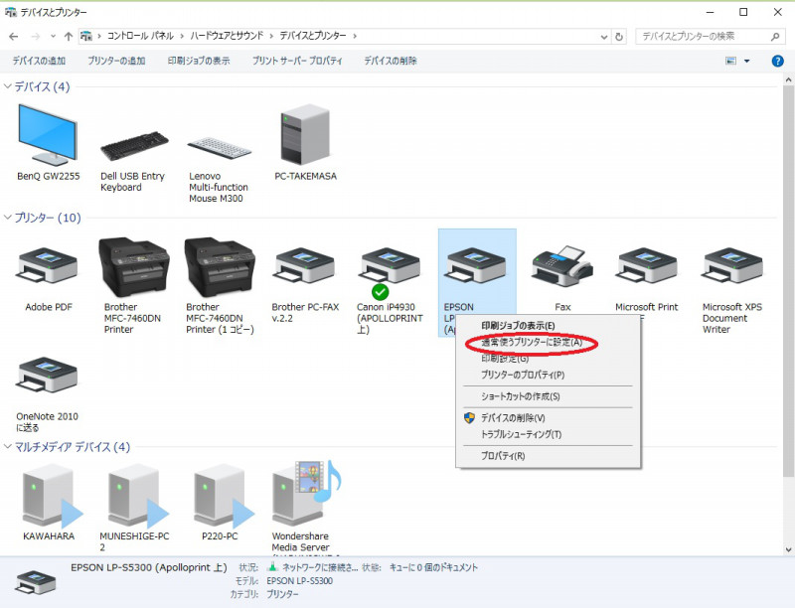The width and height of the screenshot is (795, 608).
Task: Go back with the back arrow
Action: [x=14, y=37]
